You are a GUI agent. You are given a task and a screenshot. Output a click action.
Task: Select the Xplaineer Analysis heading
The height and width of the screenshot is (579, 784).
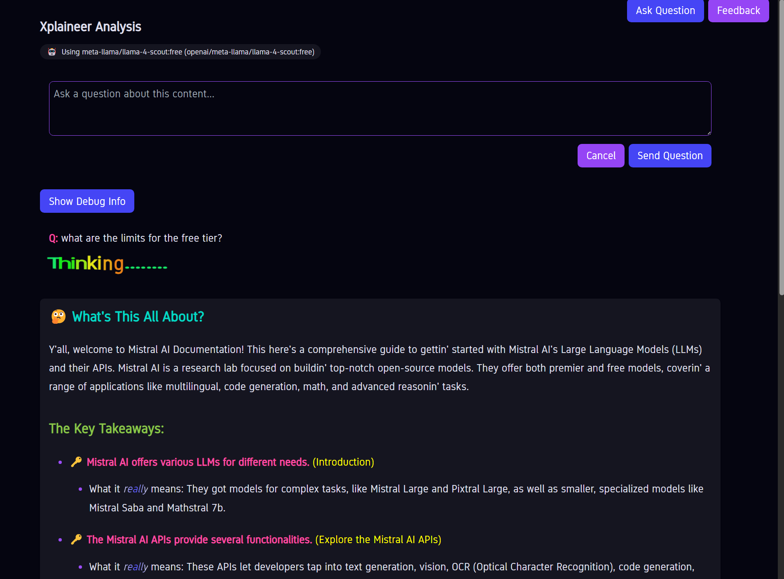[90, 27]
